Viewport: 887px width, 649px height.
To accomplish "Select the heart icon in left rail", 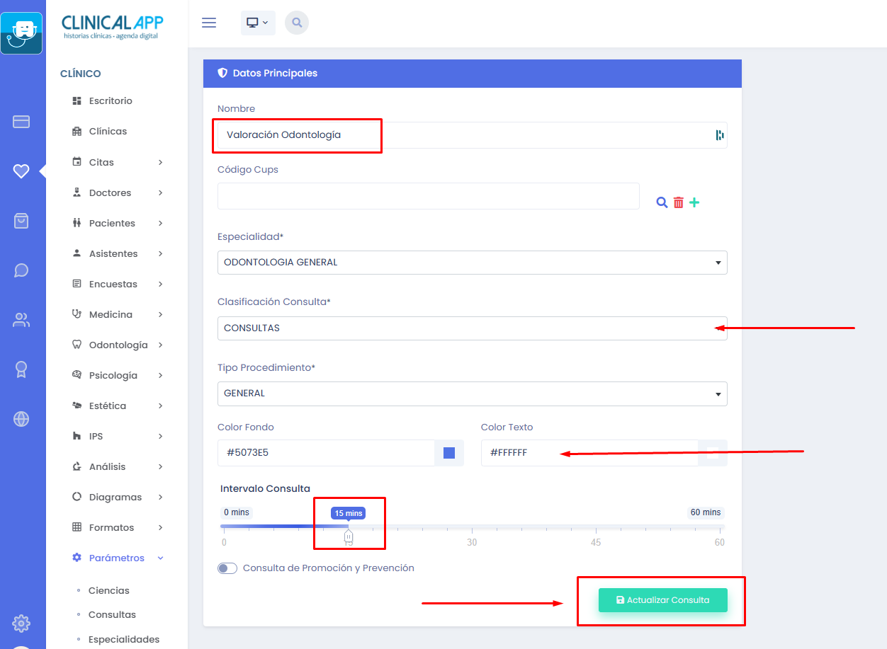I will [x=21, y=171].
